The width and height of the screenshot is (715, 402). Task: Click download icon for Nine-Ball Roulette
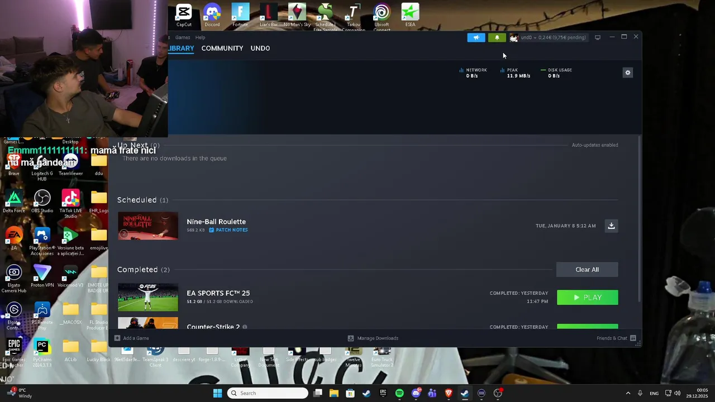pyautogui.click(x=611, y=226)
